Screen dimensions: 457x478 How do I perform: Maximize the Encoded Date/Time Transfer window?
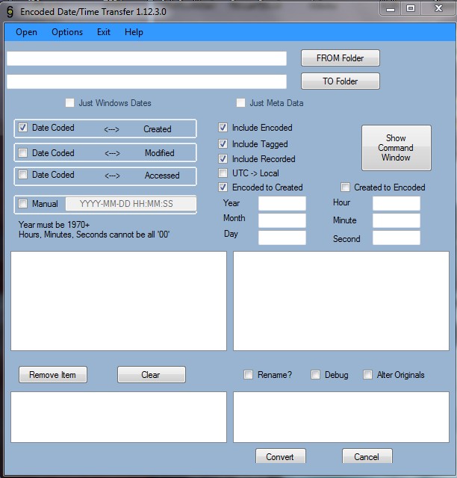point(411,9)
